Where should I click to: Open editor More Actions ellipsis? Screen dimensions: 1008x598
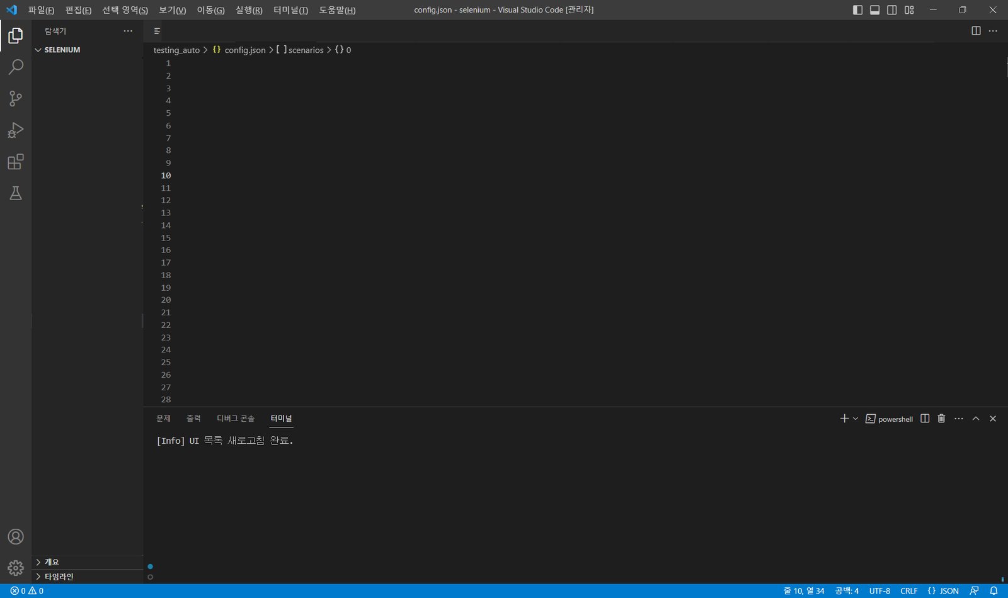(x=993, y=31)
